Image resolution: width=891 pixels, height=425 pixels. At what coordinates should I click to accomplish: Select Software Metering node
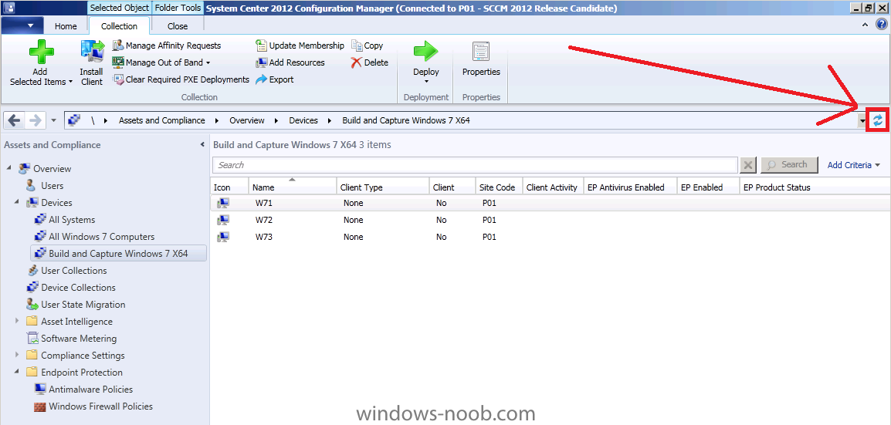79,339
